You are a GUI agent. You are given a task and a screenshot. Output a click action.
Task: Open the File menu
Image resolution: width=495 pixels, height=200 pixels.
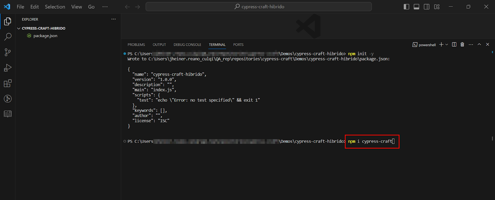(x=20, y=7)
